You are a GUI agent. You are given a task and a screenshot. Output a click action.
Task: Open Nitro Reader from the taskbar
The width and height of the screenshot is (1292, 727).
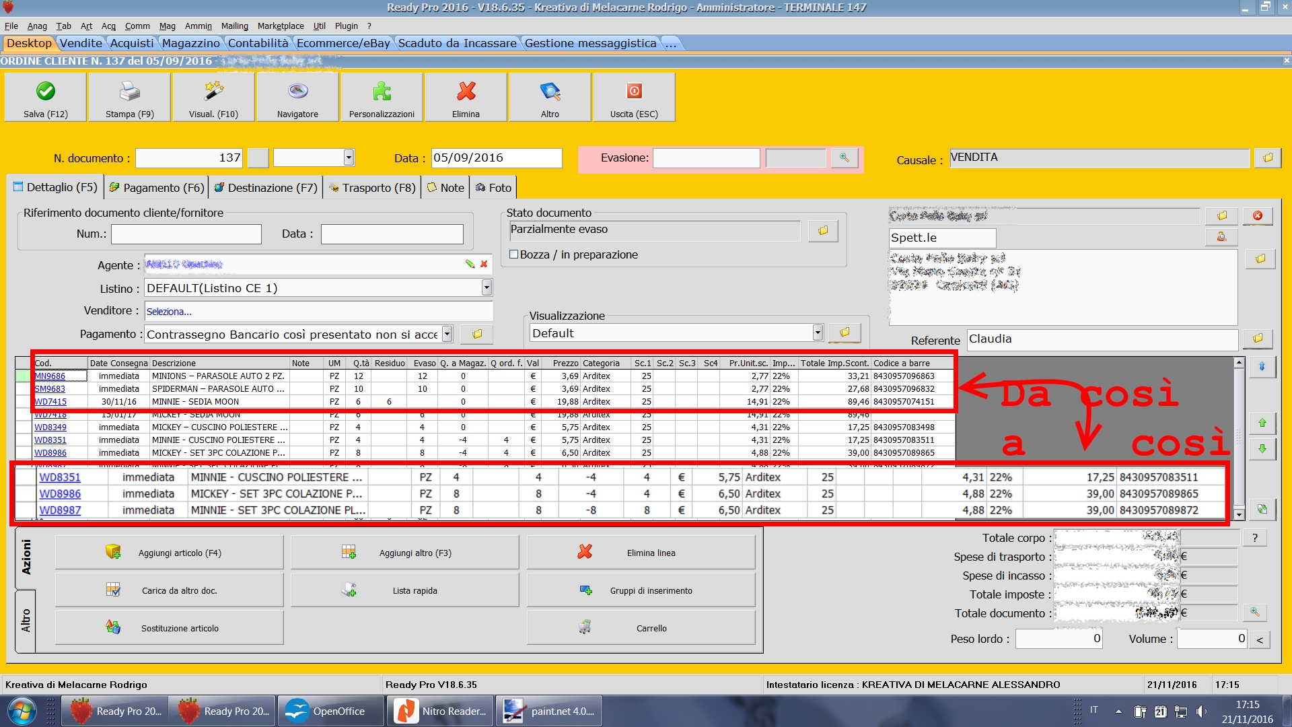(x=441, y=712)
